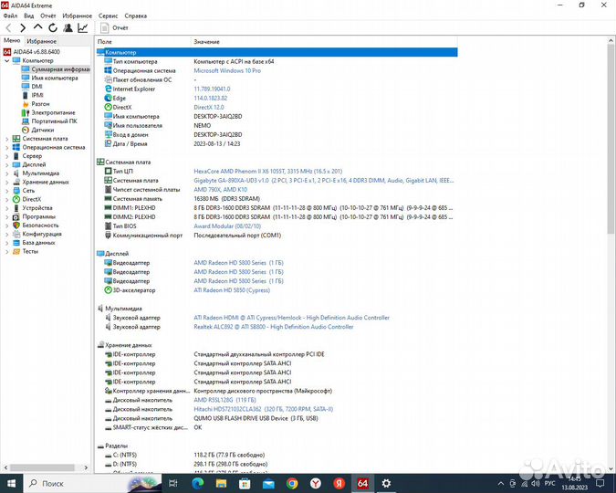The height and width of the screenshot is (493, 616).
Task: Open the Task View taskbar button
Action: click(x=173, y=484)
